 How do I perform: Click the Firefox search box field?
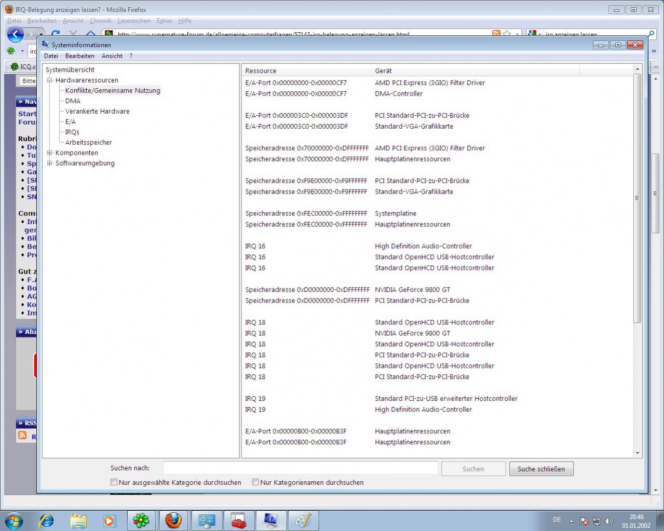click(591, 34)
